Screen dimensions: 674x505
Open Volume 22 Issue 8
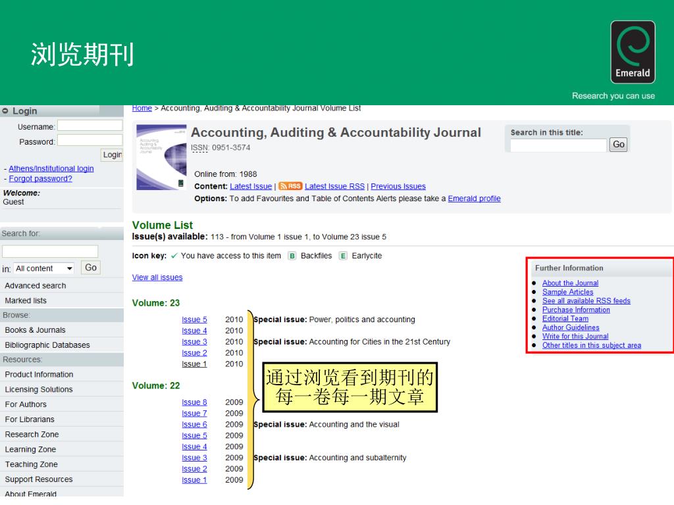(194, 402)
